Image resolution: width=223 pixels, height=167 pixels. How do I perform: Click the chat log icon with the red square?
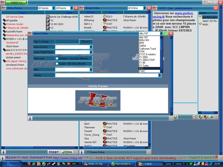click(195, 117)
